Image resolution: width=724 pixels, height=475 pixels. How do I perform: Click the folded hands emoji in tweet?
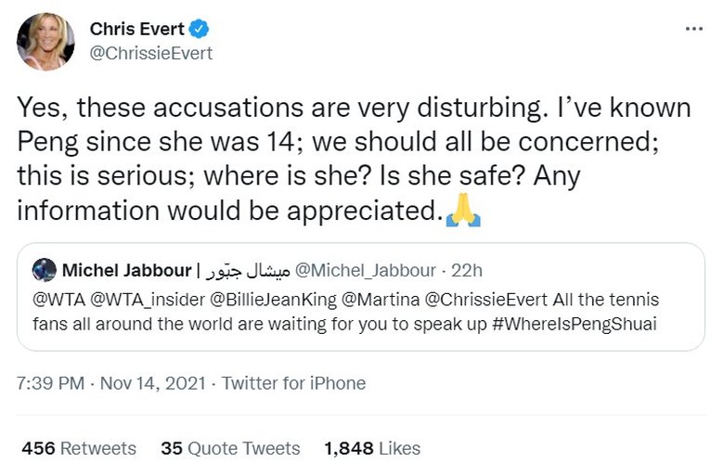[463, 212]
